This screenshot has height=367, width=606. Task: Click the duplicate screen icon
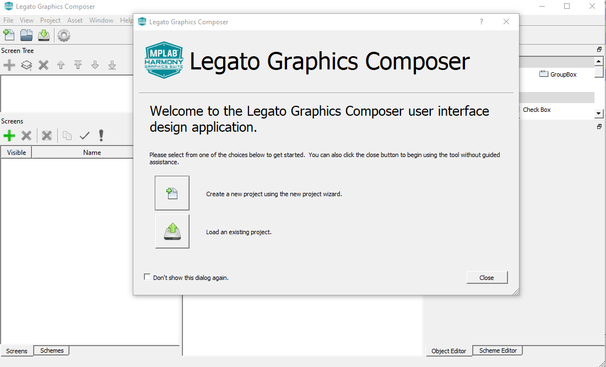point(67,136)
